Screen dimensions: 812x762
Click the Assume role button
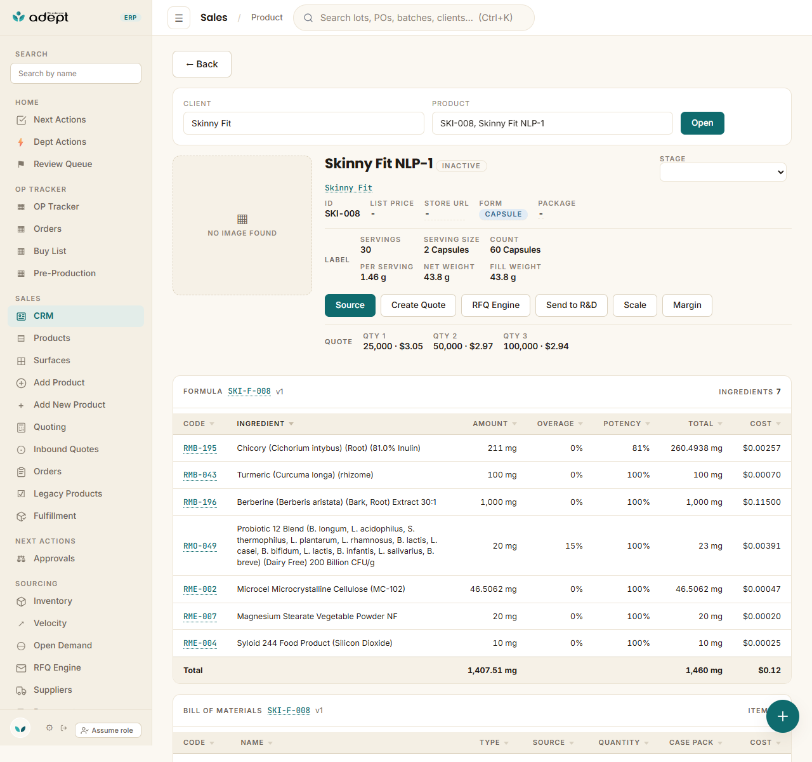(x=108, y=730)
